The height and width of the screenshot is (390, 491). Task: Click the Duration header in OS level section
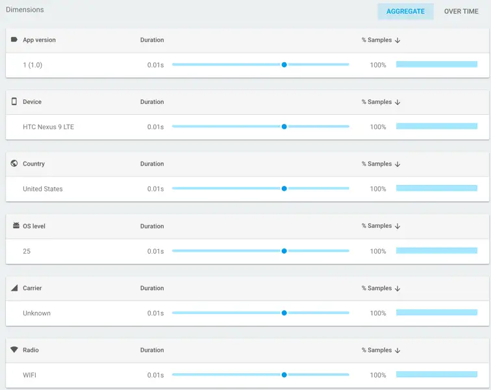pyautogui.click(x=152, y=226)
